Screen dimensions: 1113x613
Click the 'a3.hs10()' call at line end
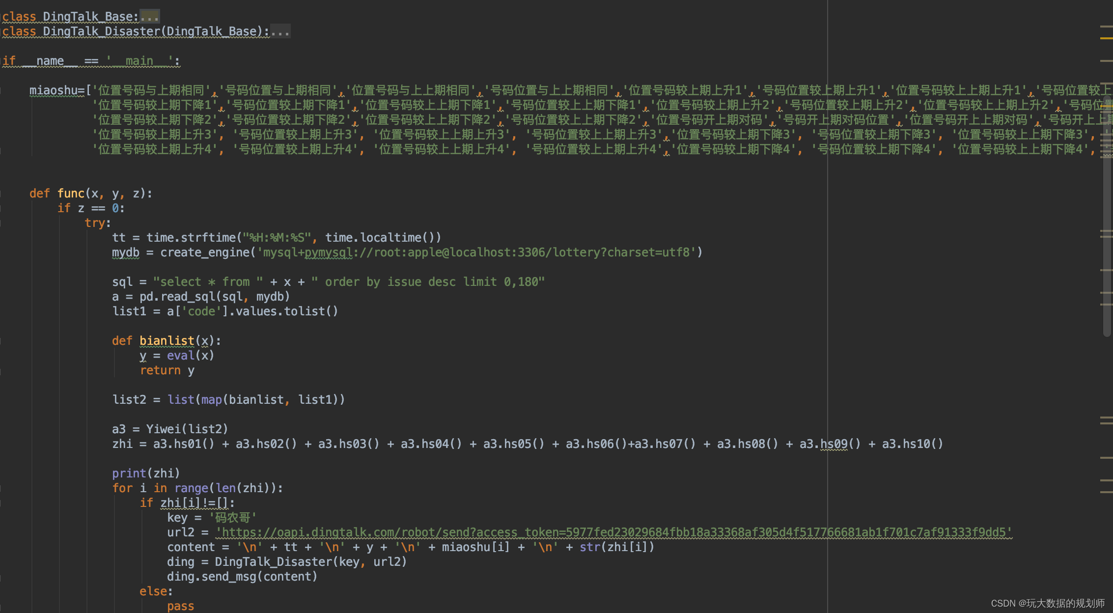913,444
